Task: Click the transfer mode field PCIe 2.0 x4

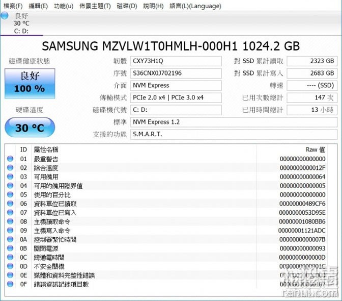Action: tap(176, 98)
